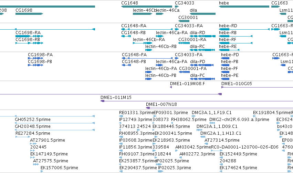This screenshot has width=293, height=173.
Task: Click EST IP02025.3prime
Action: tap(160, 171)
